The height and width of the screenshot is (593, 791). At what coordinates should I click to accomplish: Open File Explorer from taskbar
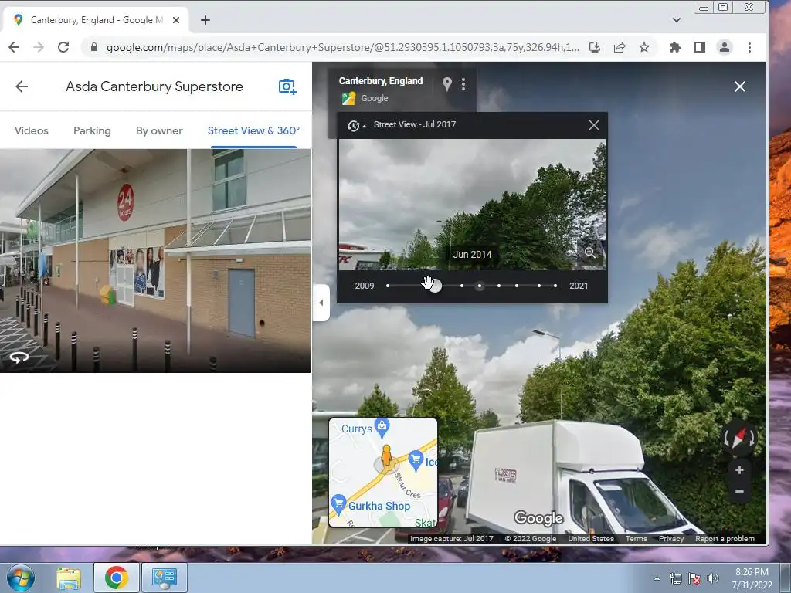click(x=69, y=578)
